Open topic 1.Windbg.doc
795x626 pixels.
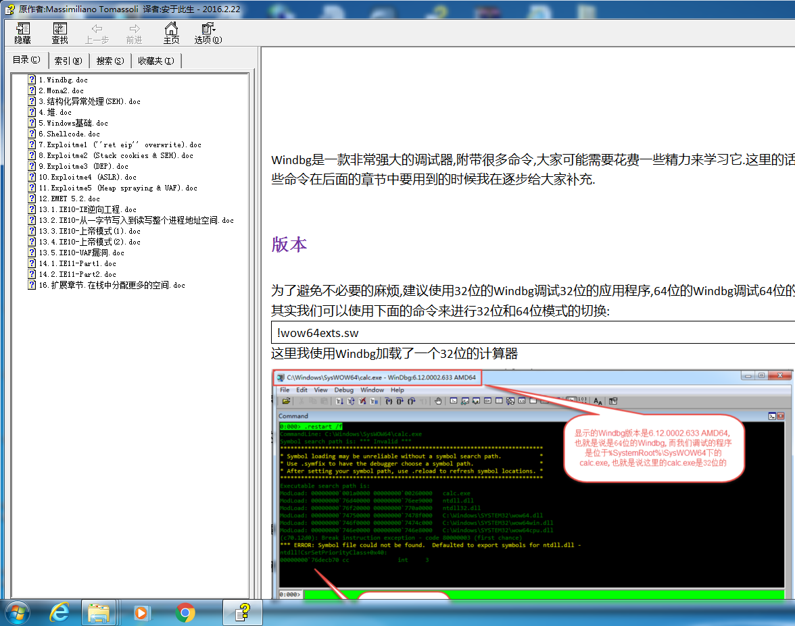click(x=64, y=80)
